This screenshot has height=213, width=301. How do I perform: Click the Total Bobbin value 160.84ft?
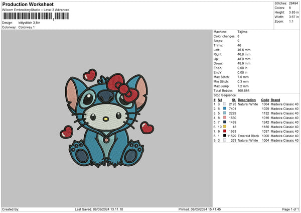[x=243, y=90]
